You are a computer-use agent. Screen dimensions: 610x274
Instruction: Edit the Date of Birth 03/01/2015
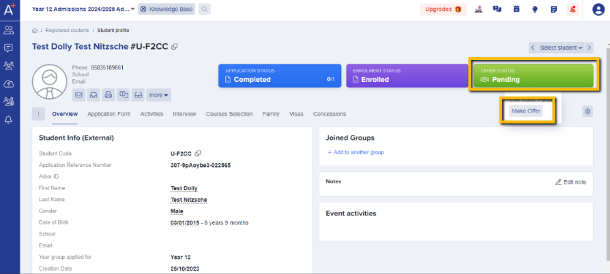tap(185, 223)
